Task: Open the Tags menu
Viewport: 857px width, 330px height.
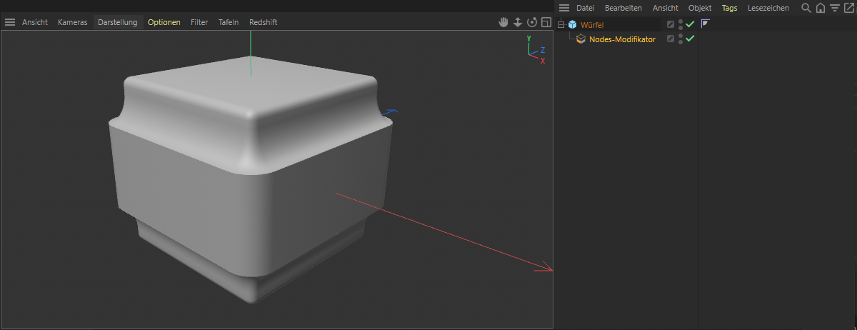Action: (x=729, y=8)
